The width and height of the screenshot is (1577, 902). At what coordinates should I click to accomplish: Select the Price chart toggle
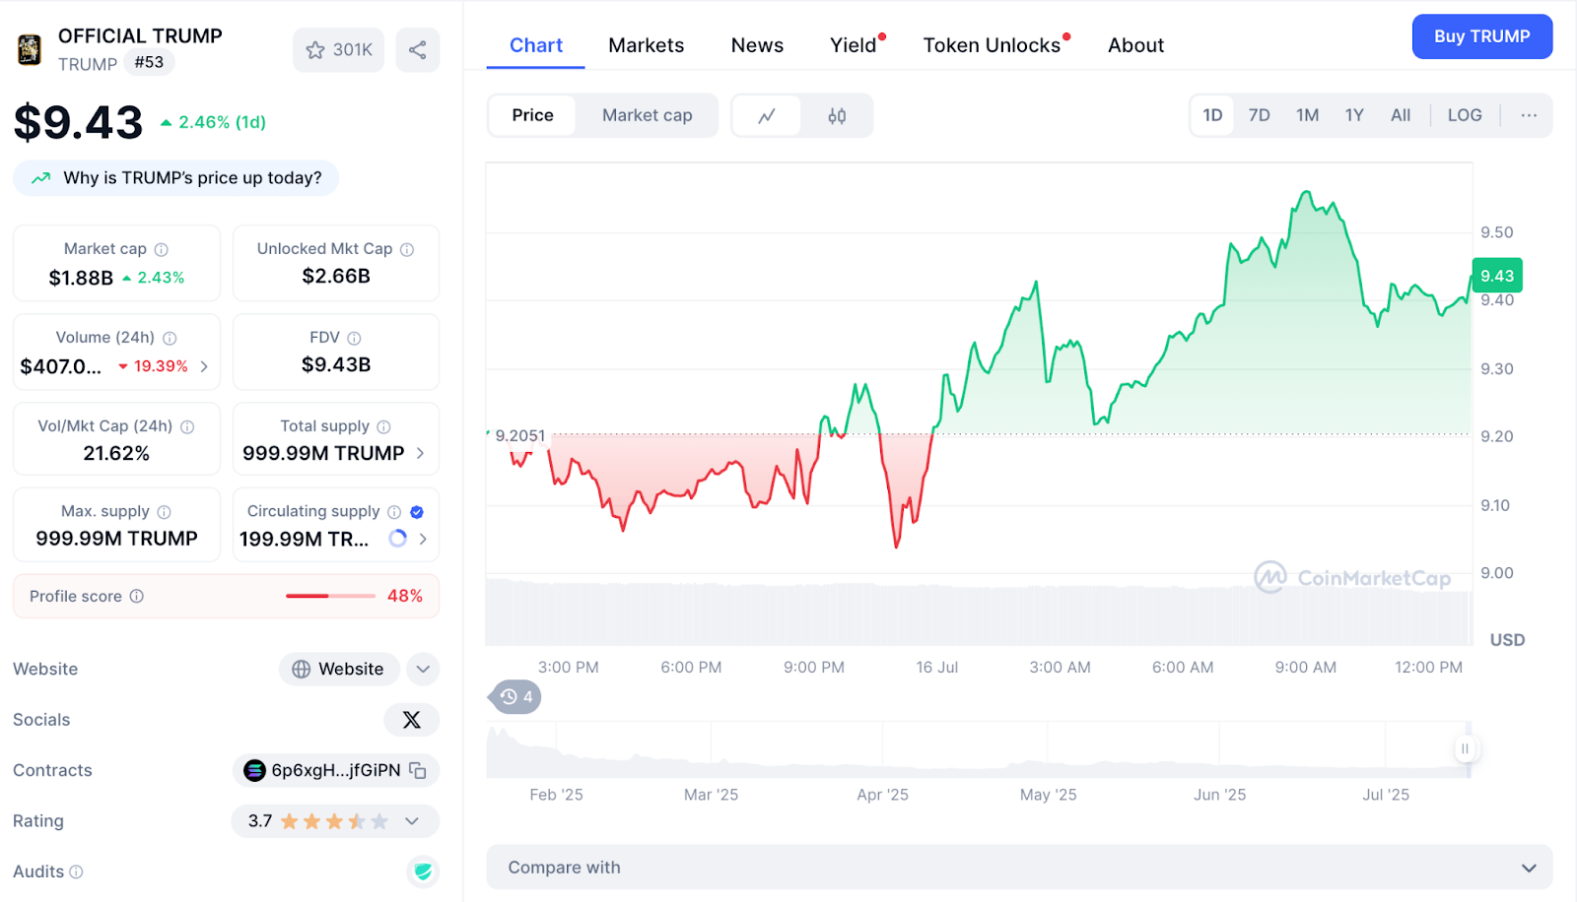point(532,115)
